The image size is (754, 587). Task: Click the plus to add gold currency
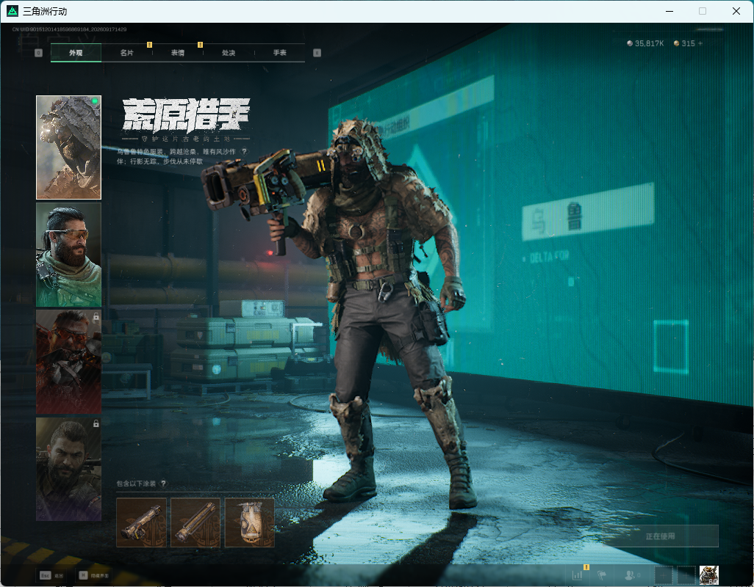tap(700, 43)
